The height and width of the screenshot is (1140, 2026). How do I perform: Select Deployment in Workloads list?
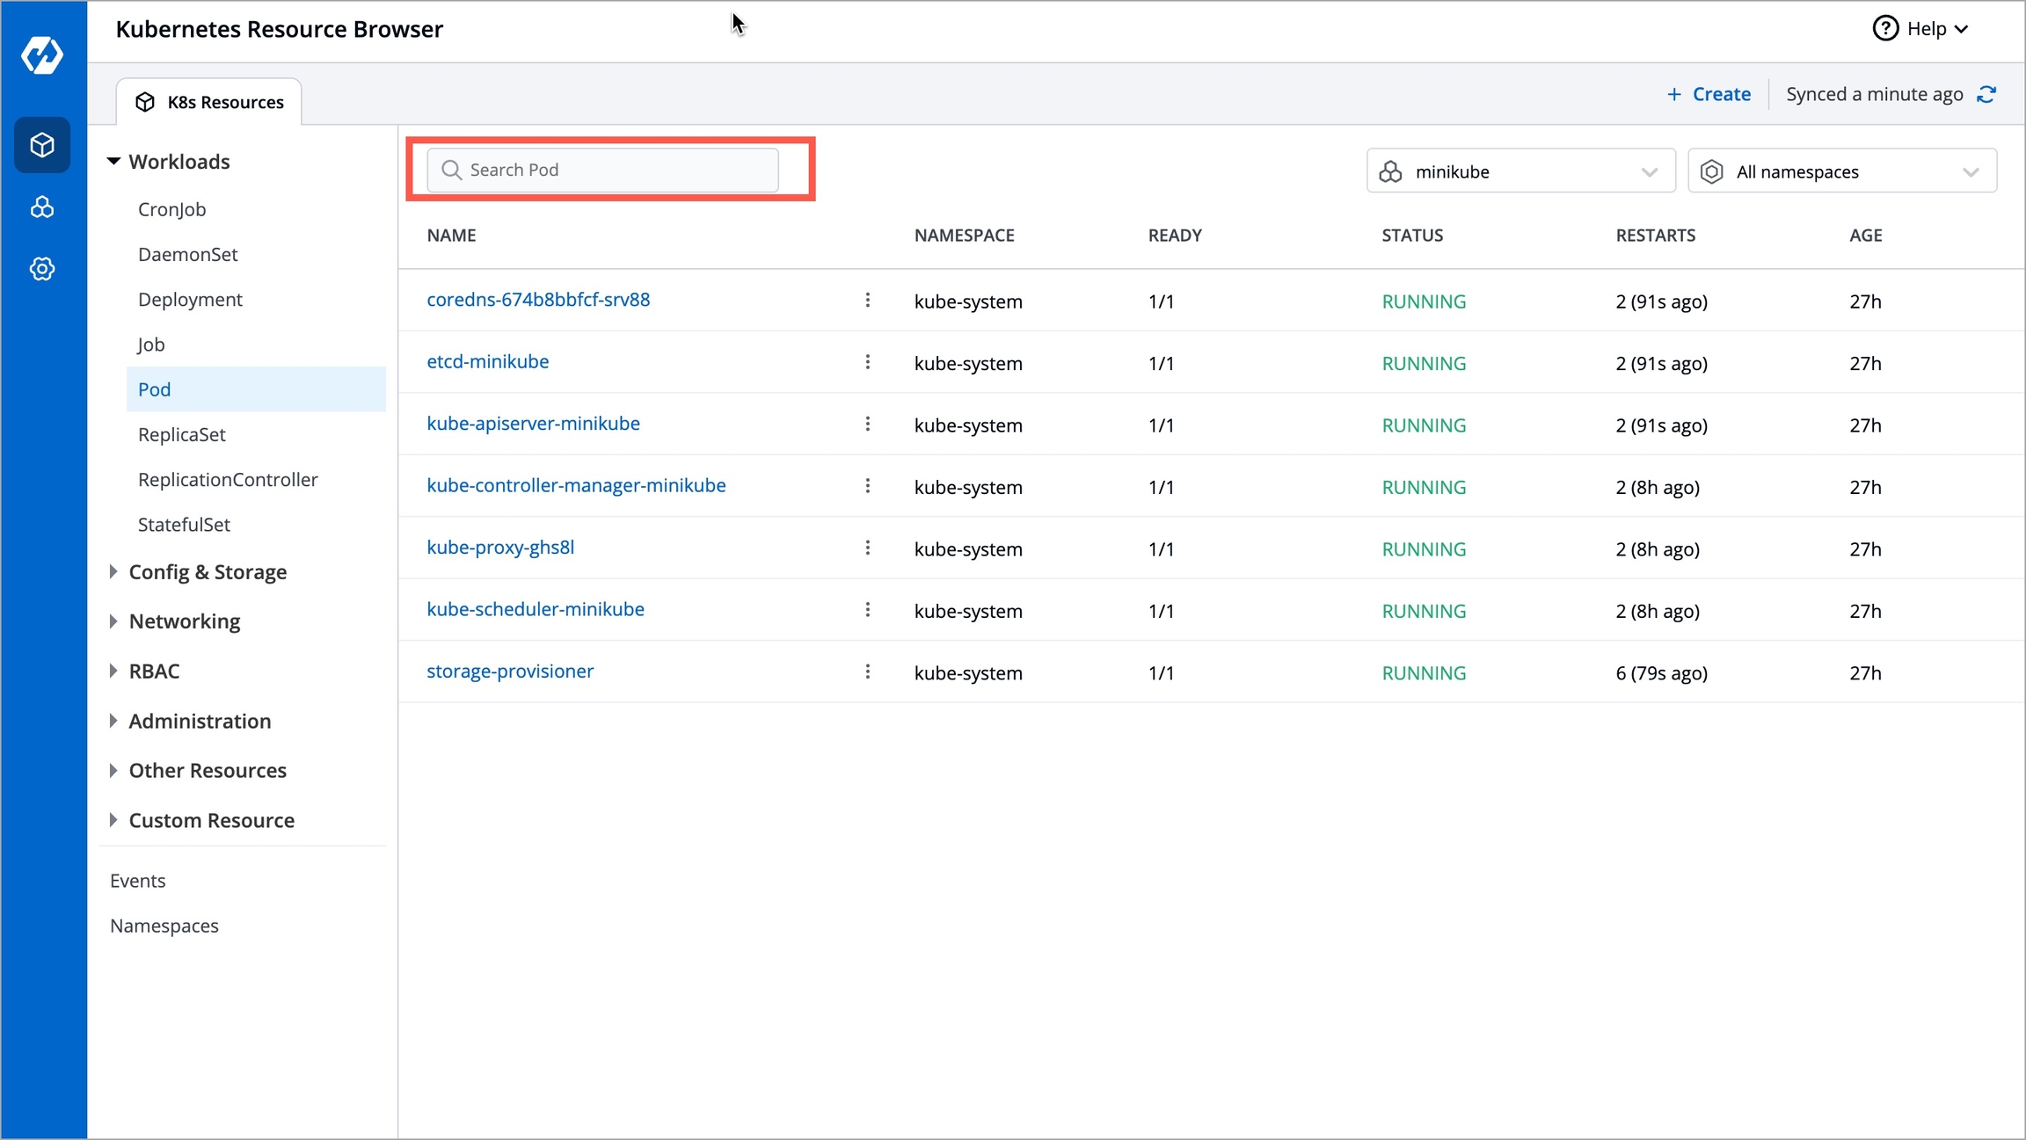(x=190, y=300)
